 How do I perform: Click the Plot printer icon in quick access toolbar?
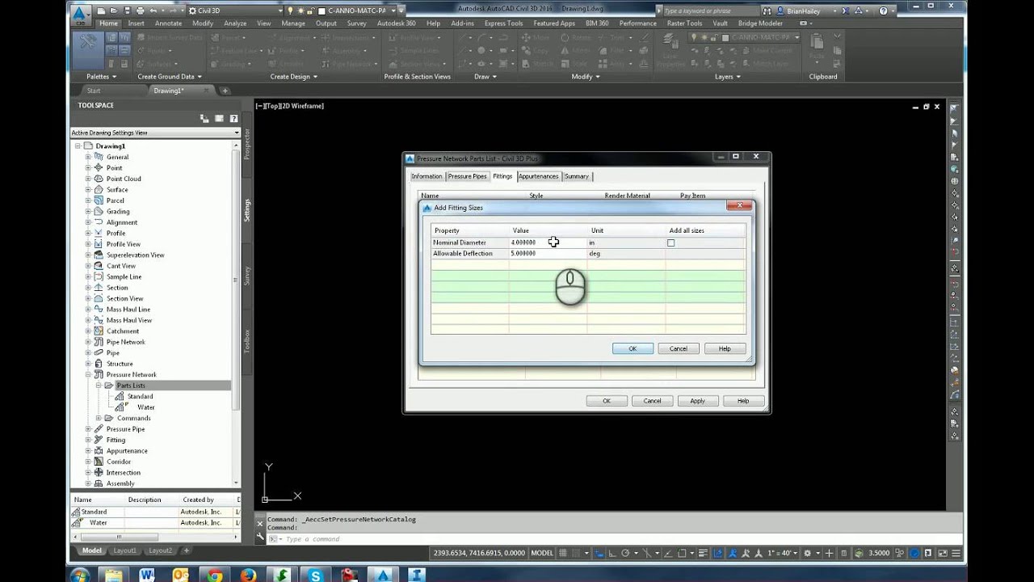click(x=140, y=11)
